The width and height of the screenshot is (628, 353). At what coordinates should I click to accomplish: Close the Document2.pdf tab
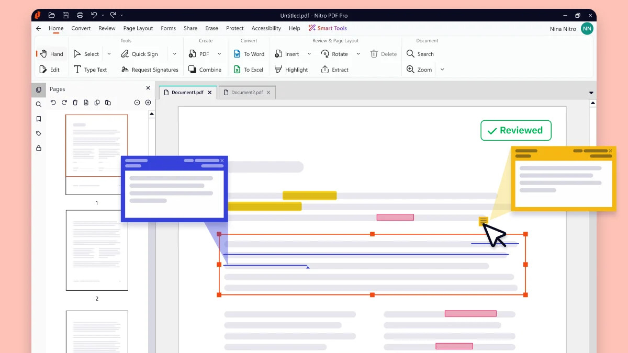(268, 93)
